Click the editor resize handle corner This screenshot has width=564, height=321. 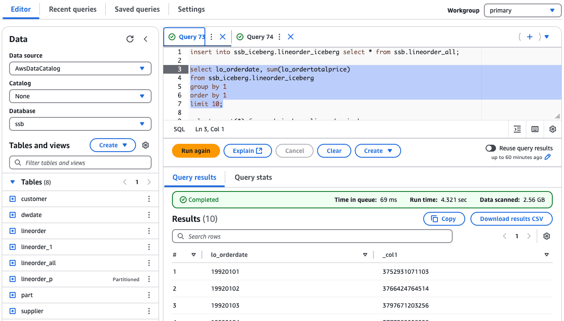pyautogui.click(x=558, y=116)
